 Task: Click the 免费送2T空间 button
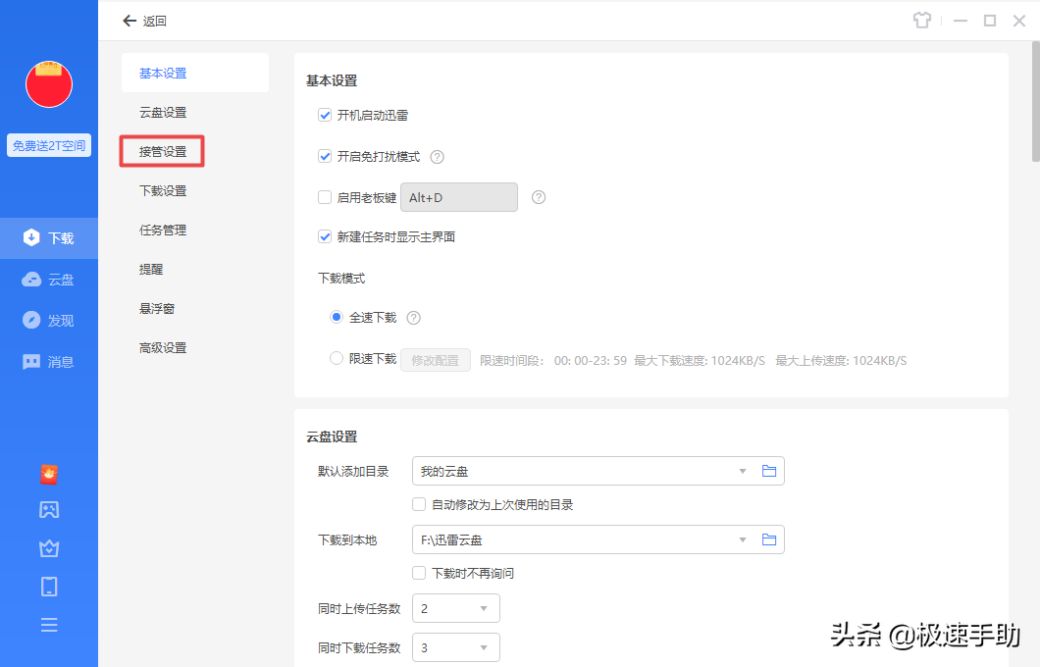click(x=48, y=144)
